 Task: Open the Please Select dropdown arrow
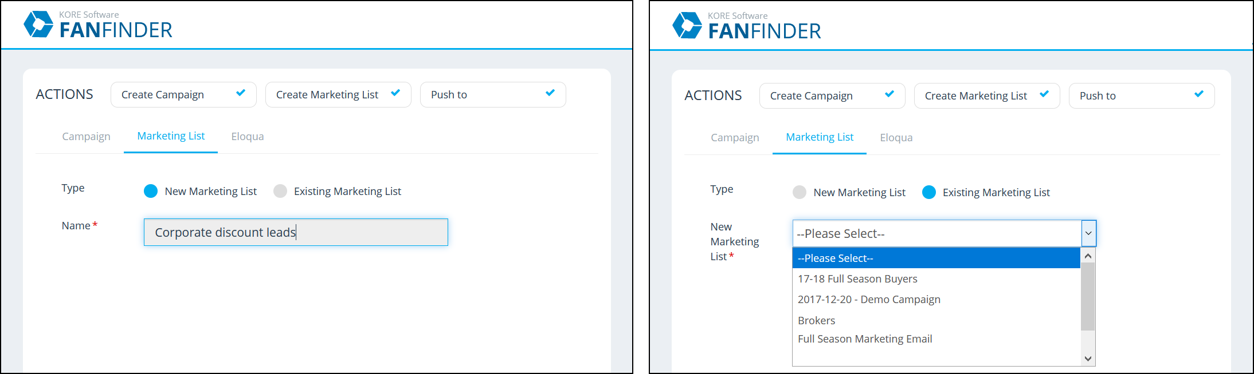pos(1088,233)
